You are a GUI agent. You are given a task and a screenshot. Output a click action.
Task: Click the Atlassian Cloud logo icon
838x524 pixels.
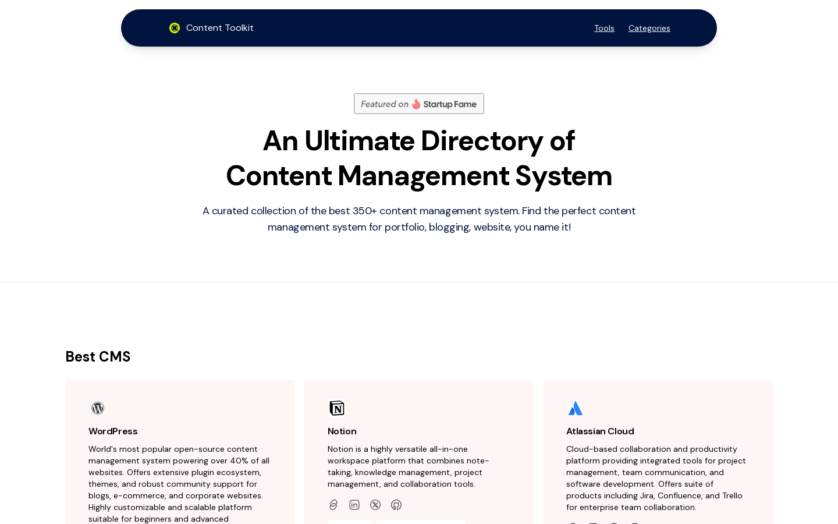coord(576,408)
